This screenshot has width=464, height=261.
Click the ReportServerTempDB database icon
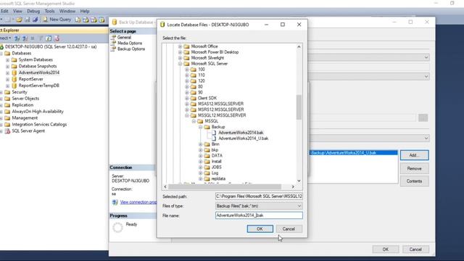point(14,86)
